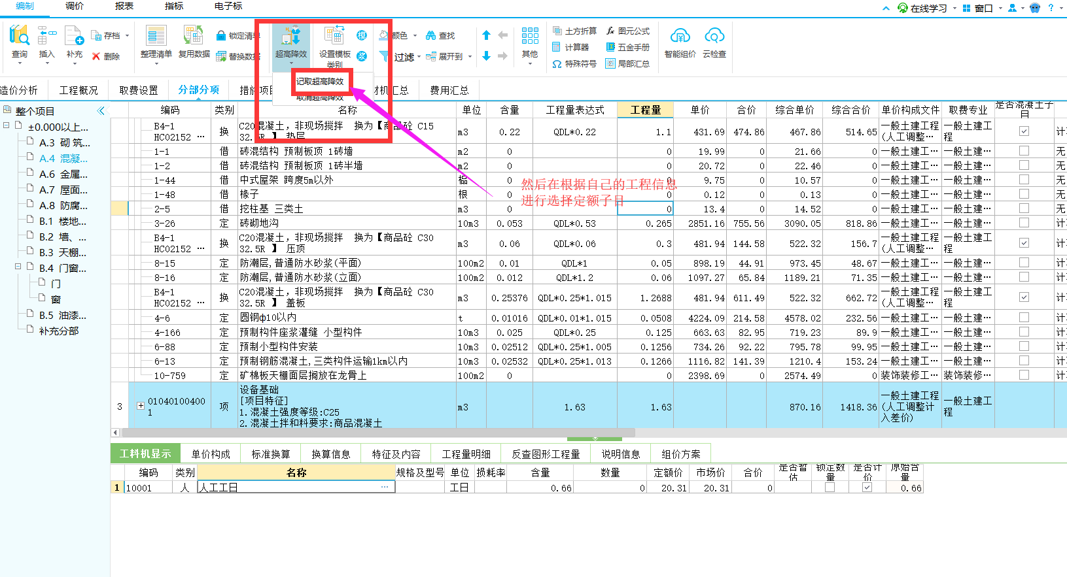
Task: Click the 补充 supplement icon
Action: pos(75,37)
